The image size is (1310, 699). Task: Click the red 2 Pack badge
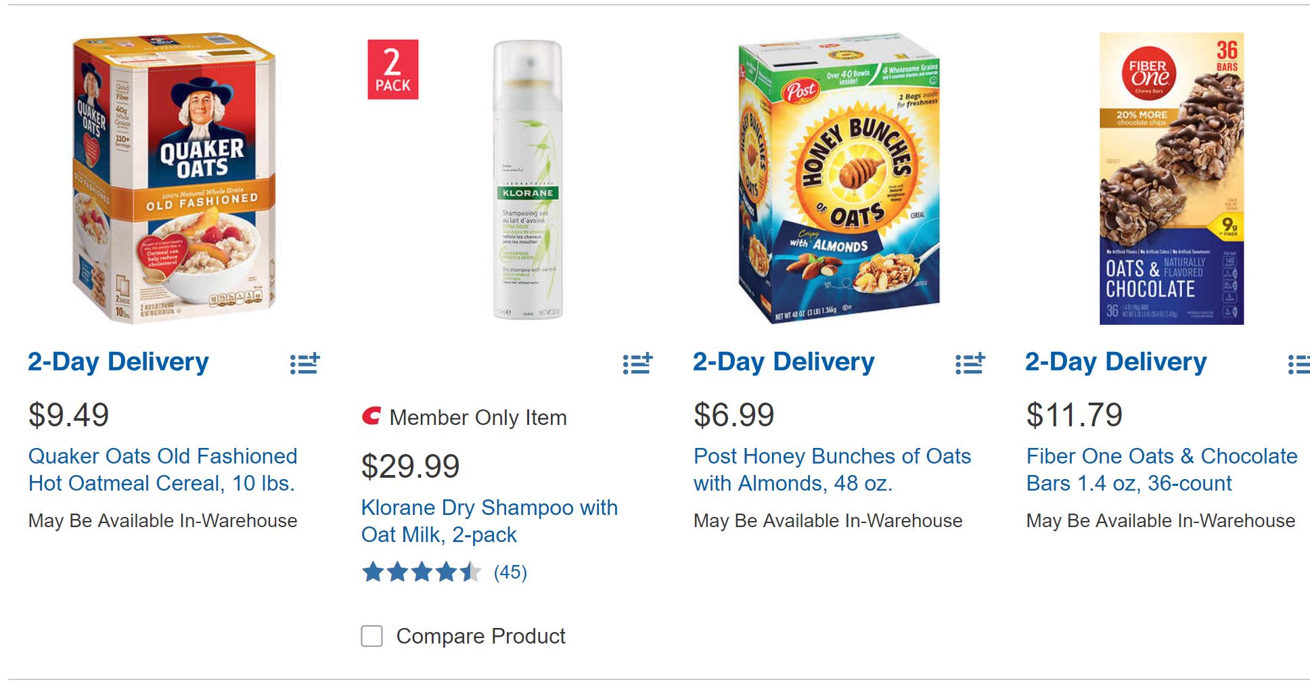click(392, 70)
